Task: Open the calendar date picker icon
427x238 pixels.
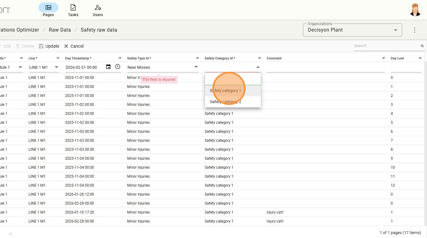Action: click(x=108, y=67)
